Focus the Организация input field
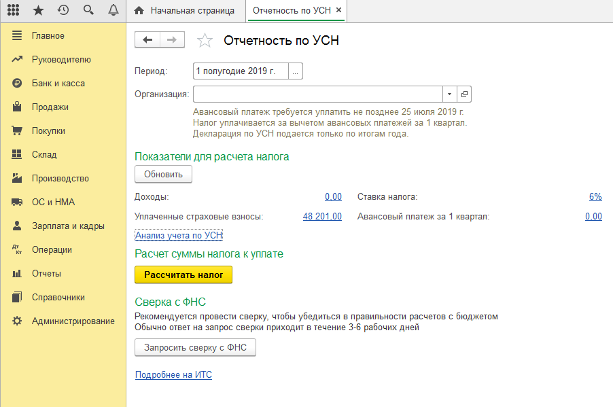Image resolution: width=613 pixels, height=407 pixels. click(317, 94)
